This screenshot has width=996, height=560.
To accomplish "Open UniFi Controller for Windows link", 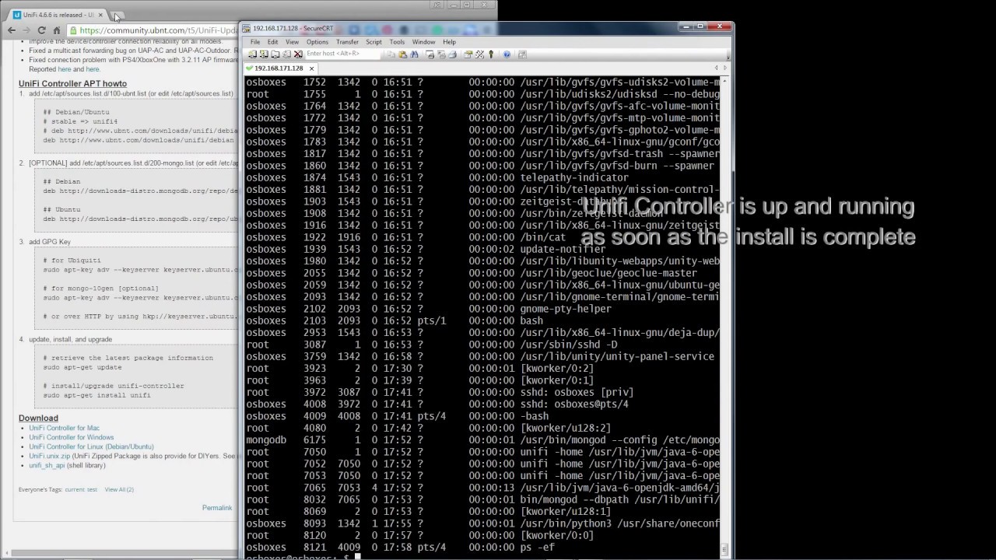I will click(x=72, y=437).
